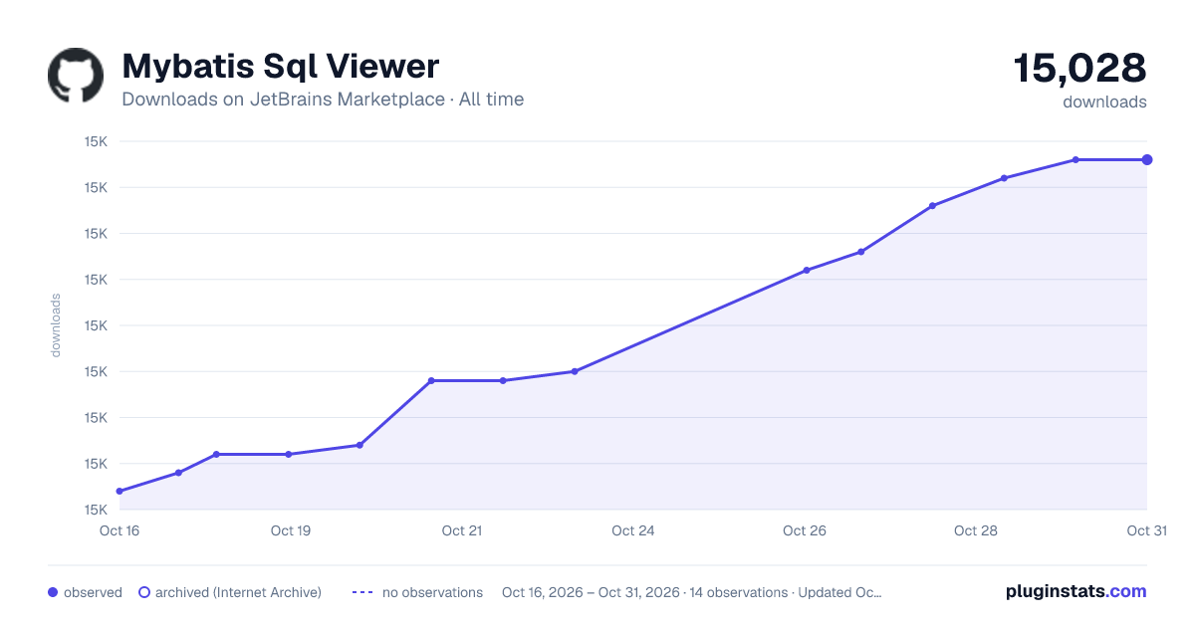
Task: Click the topmost 15K y-axis label
Action: [x=96, y=141]
